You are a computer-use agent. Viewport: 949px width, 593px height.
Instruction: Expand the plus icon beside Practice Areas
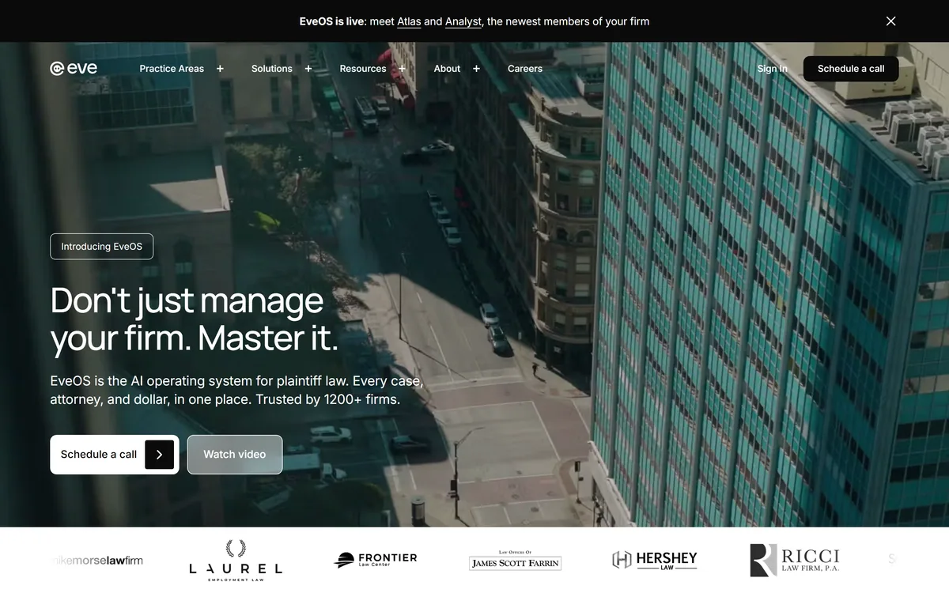tap(220, 69)
